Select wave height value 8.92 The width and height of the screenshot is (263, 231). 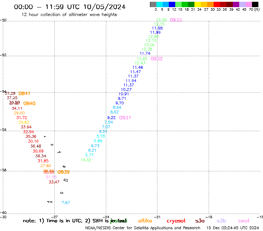coord(114,112)
